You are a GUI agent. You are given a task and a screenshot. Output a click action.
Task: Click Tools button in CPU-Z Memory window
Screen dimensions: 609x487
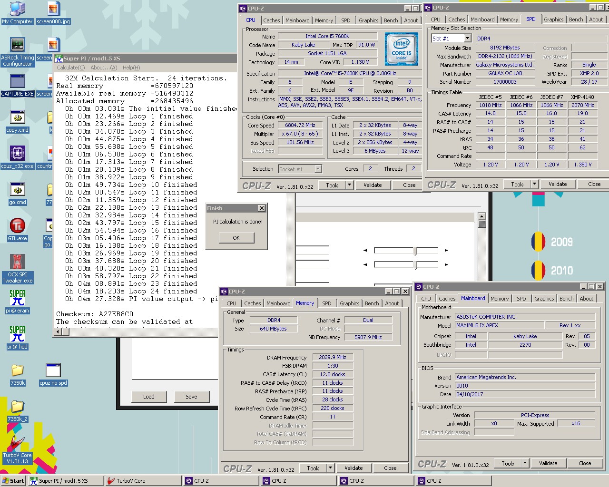click(313, 468)
